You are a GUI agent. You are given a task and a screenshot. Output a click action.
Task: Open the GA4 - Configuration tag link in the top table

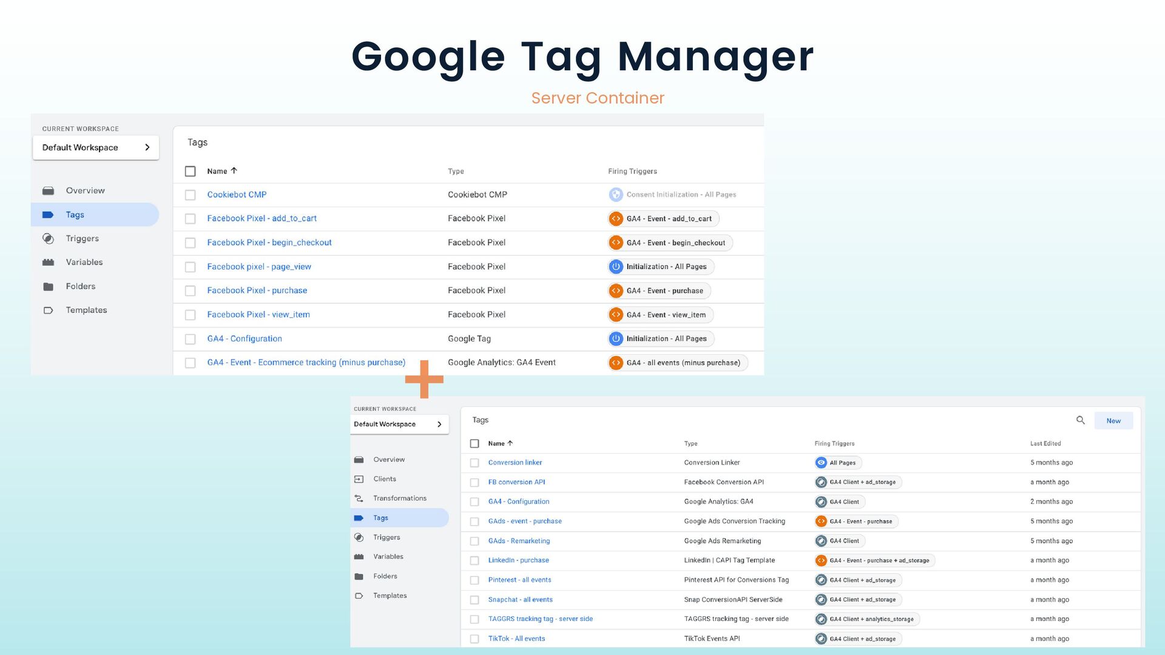point(244,339)
